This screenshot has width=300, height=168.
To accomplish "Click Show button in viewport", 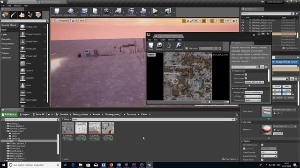I will coord(82,21).
